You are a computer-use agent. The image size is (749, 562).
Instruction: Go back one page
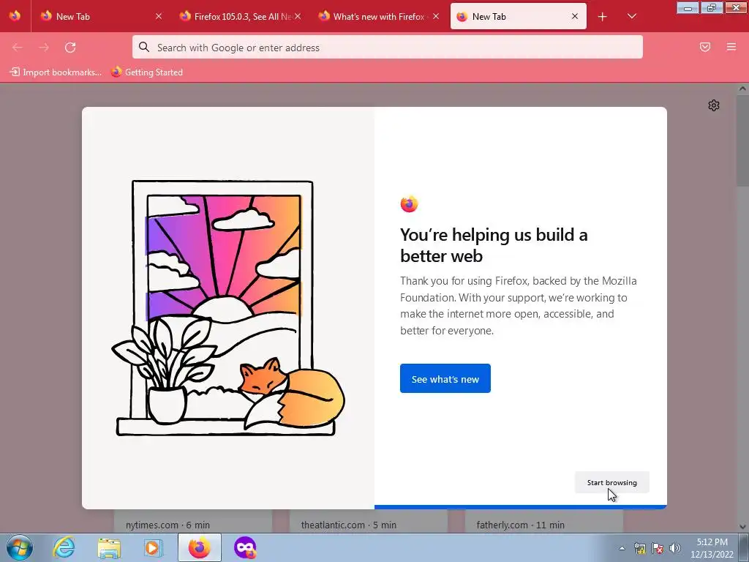[18, 48]
